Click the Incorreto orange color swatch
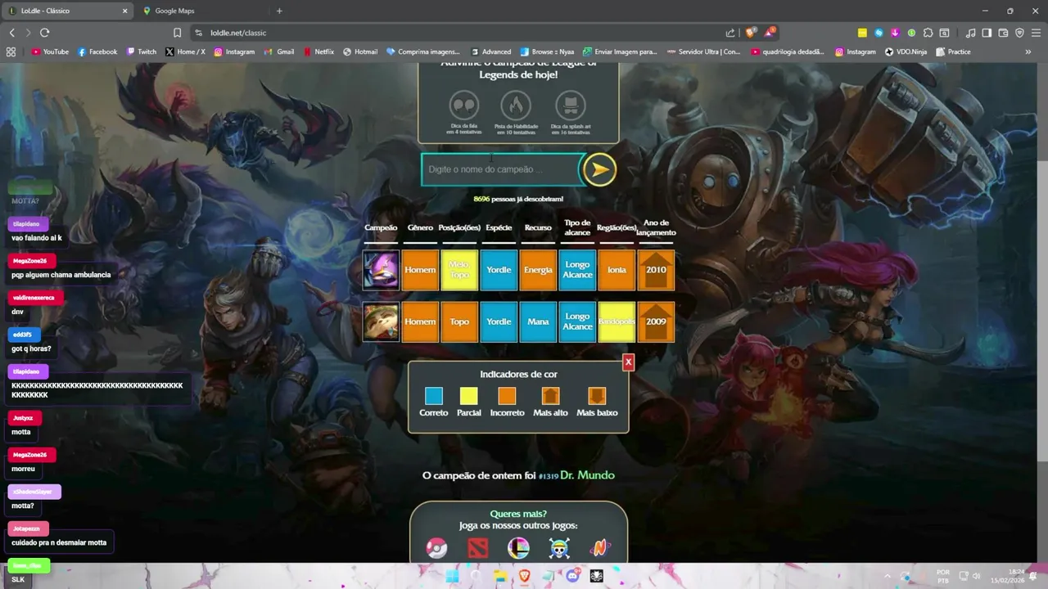The width and height of the screenshot is (1048, 589). point(508,397)
